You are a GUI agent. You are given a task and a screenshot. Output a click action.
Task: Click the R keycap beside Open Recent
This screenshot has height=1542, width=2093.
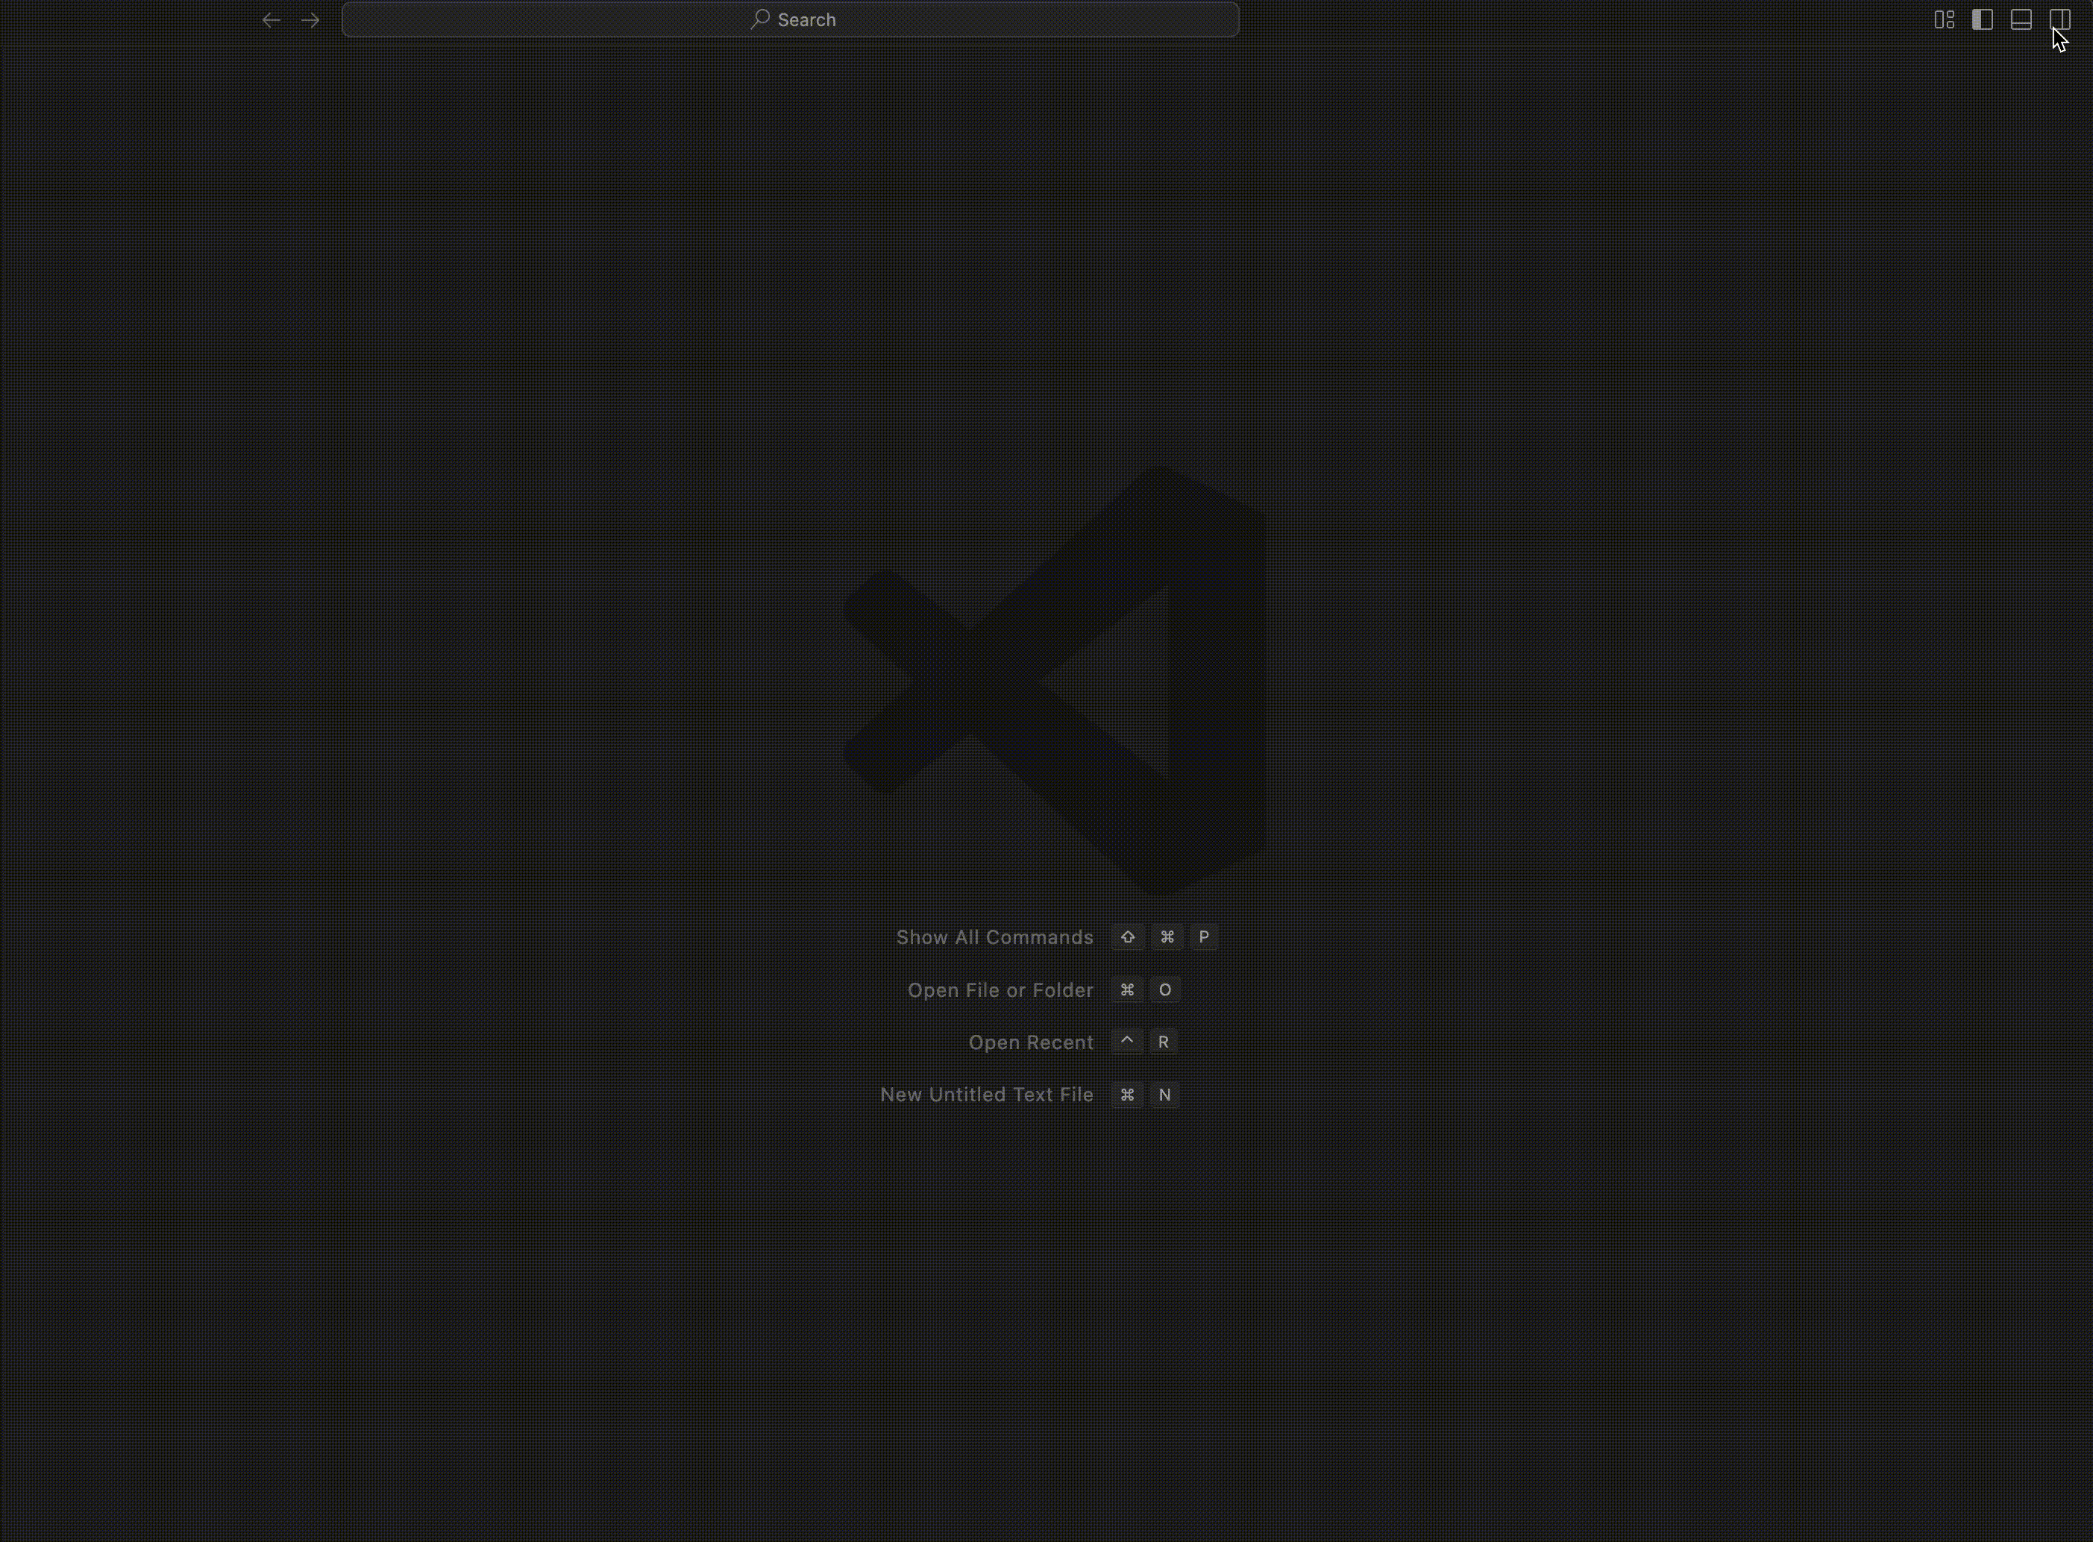pyautogui.click(x=1163, y=1042)
